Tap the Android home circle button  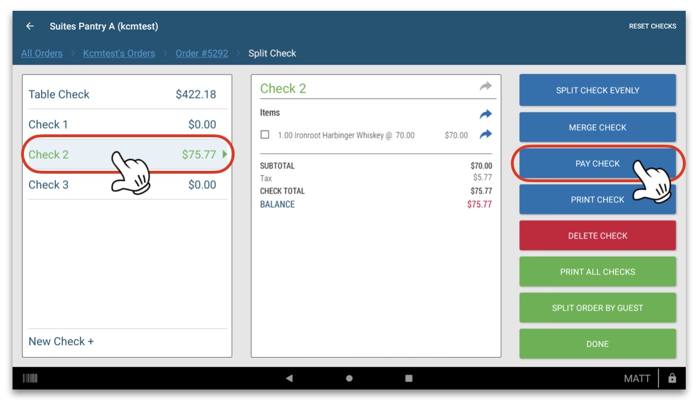click(x=349, y=378)
